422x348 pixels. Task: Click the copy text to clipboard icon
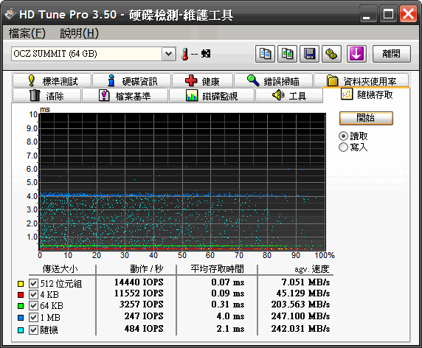[265, 54]
